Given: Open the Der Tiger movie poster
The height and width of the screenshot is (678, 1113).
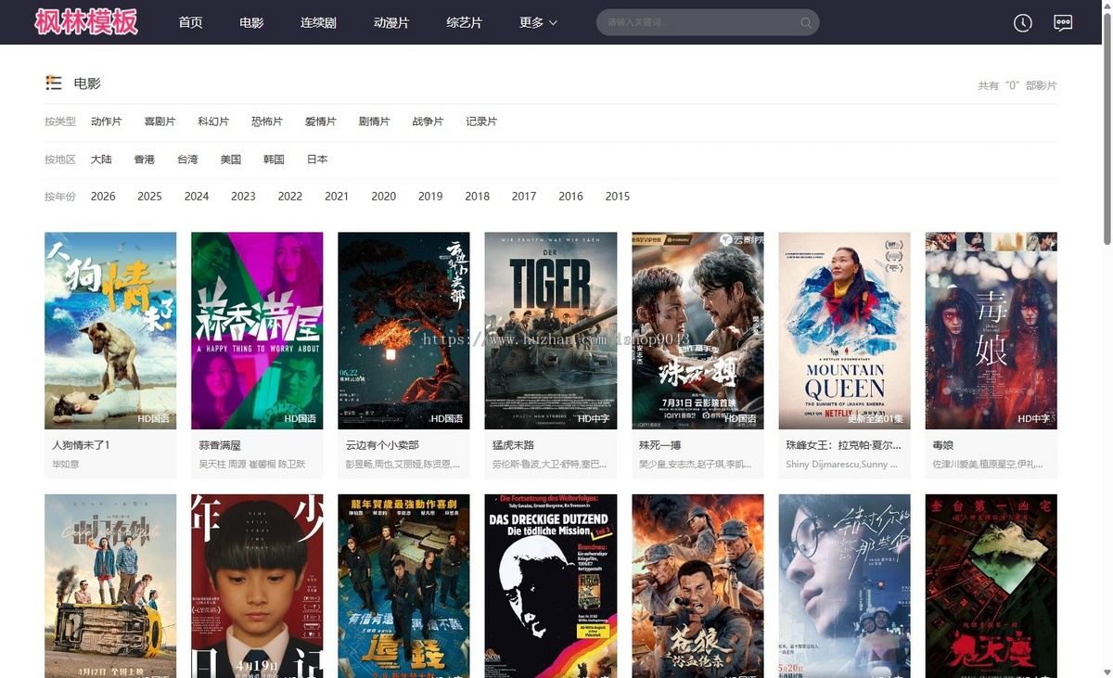Looking at the screenshot, I should click(551, 330).
